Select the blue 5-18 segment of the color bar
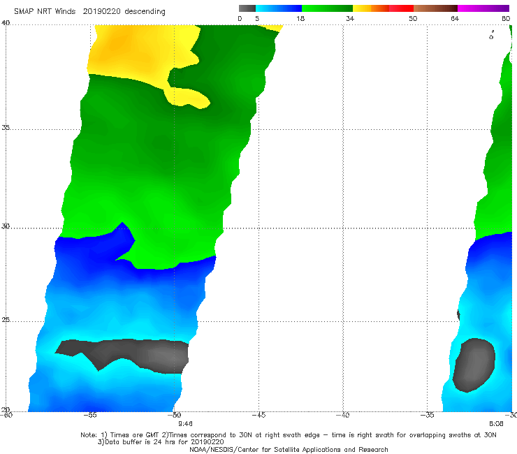517x454 pixels. point(279,8)
